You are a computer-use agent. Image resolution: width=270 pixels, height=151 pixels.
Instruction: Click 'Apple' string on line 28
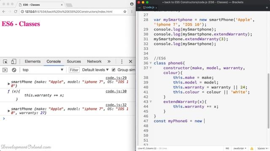[x=244, y=20]
